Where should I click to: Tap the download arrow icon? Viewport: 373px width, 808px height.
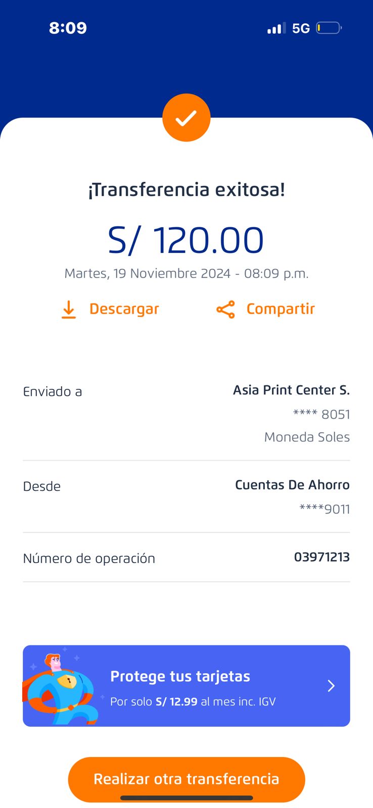(x=69, y=309)
